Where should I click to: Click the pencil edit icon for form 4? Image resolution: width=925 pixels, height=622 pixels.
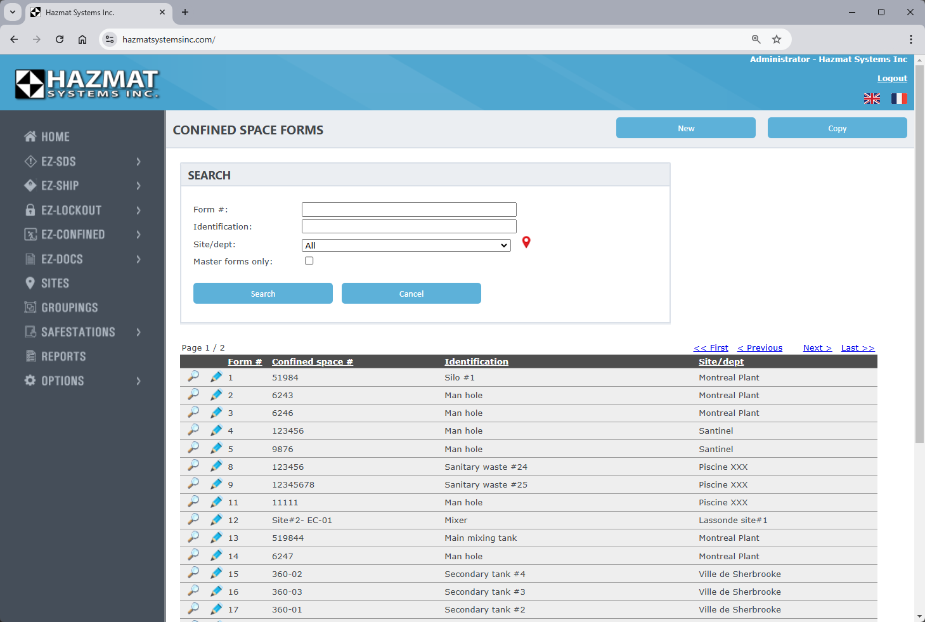click(216, 430)
